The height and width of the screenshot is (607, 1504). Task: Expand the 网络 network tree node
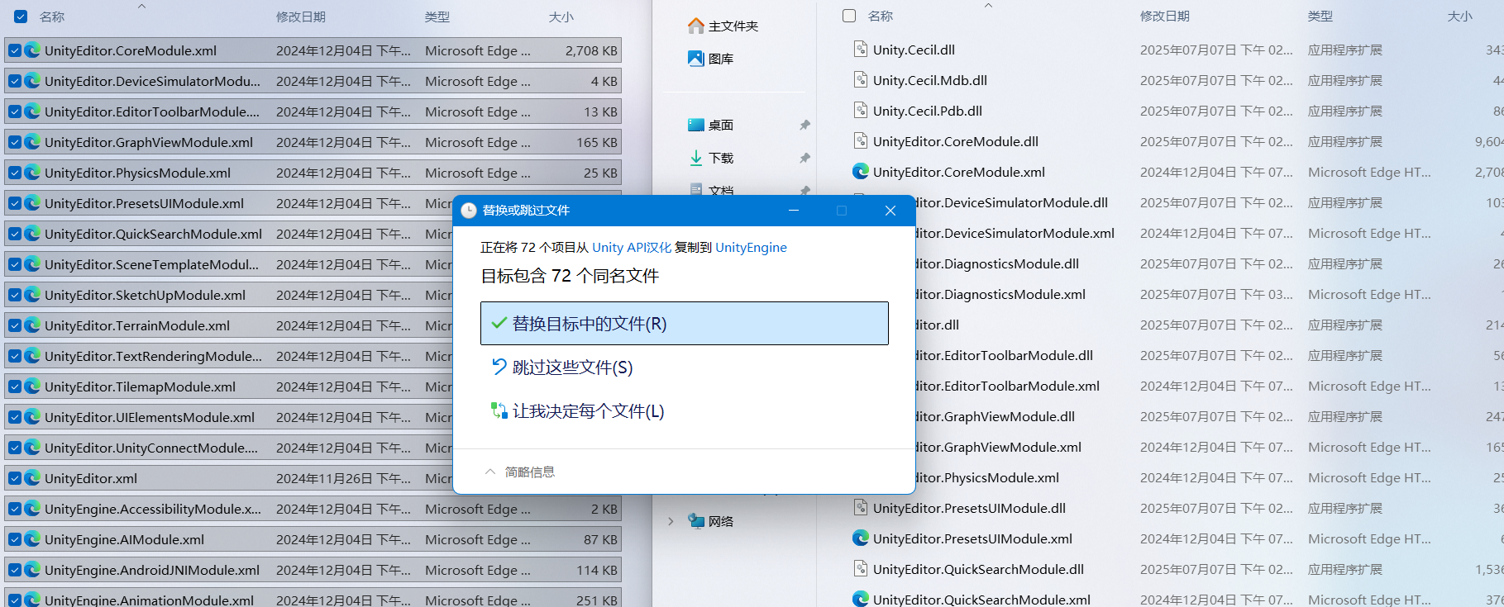click(x=671, y=521)
